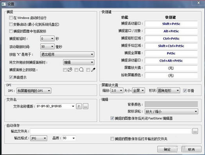Screen dimensions: 205x155
Task: Click the 输出文件夹 path input field
Action: click(x=111, y=131)
